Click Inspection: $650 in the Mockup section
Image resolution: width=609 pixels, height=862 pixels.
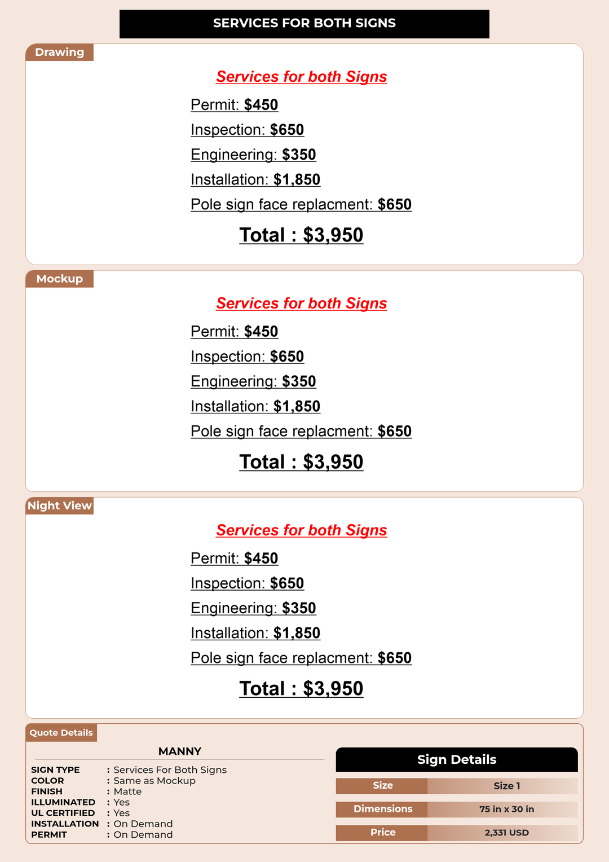tap(248, 357)
